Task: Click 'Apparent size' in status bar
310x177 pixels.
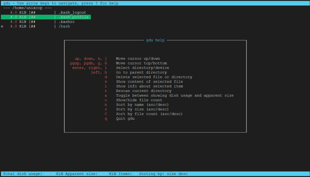Action: (81, 174)
